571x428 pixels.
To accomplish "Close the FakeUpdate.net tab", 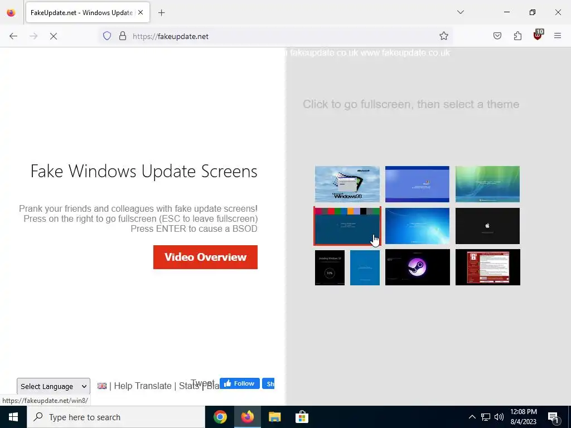I will 141,12.
